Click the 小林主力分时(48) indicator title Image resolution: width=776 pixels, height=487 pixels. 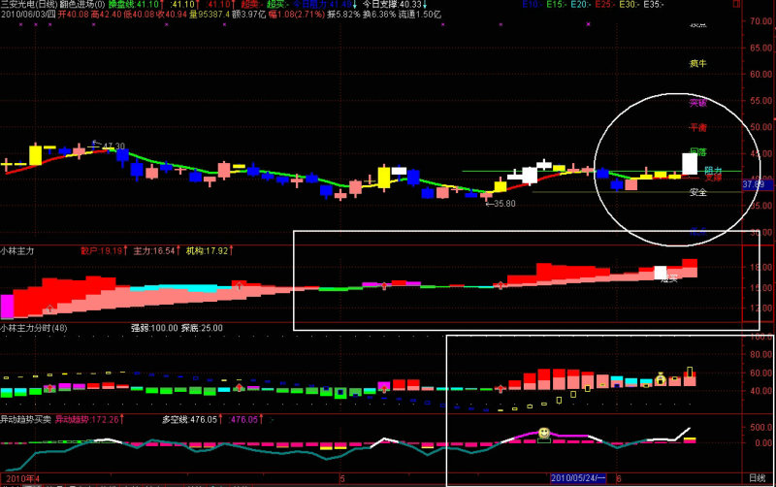[34, 328]
